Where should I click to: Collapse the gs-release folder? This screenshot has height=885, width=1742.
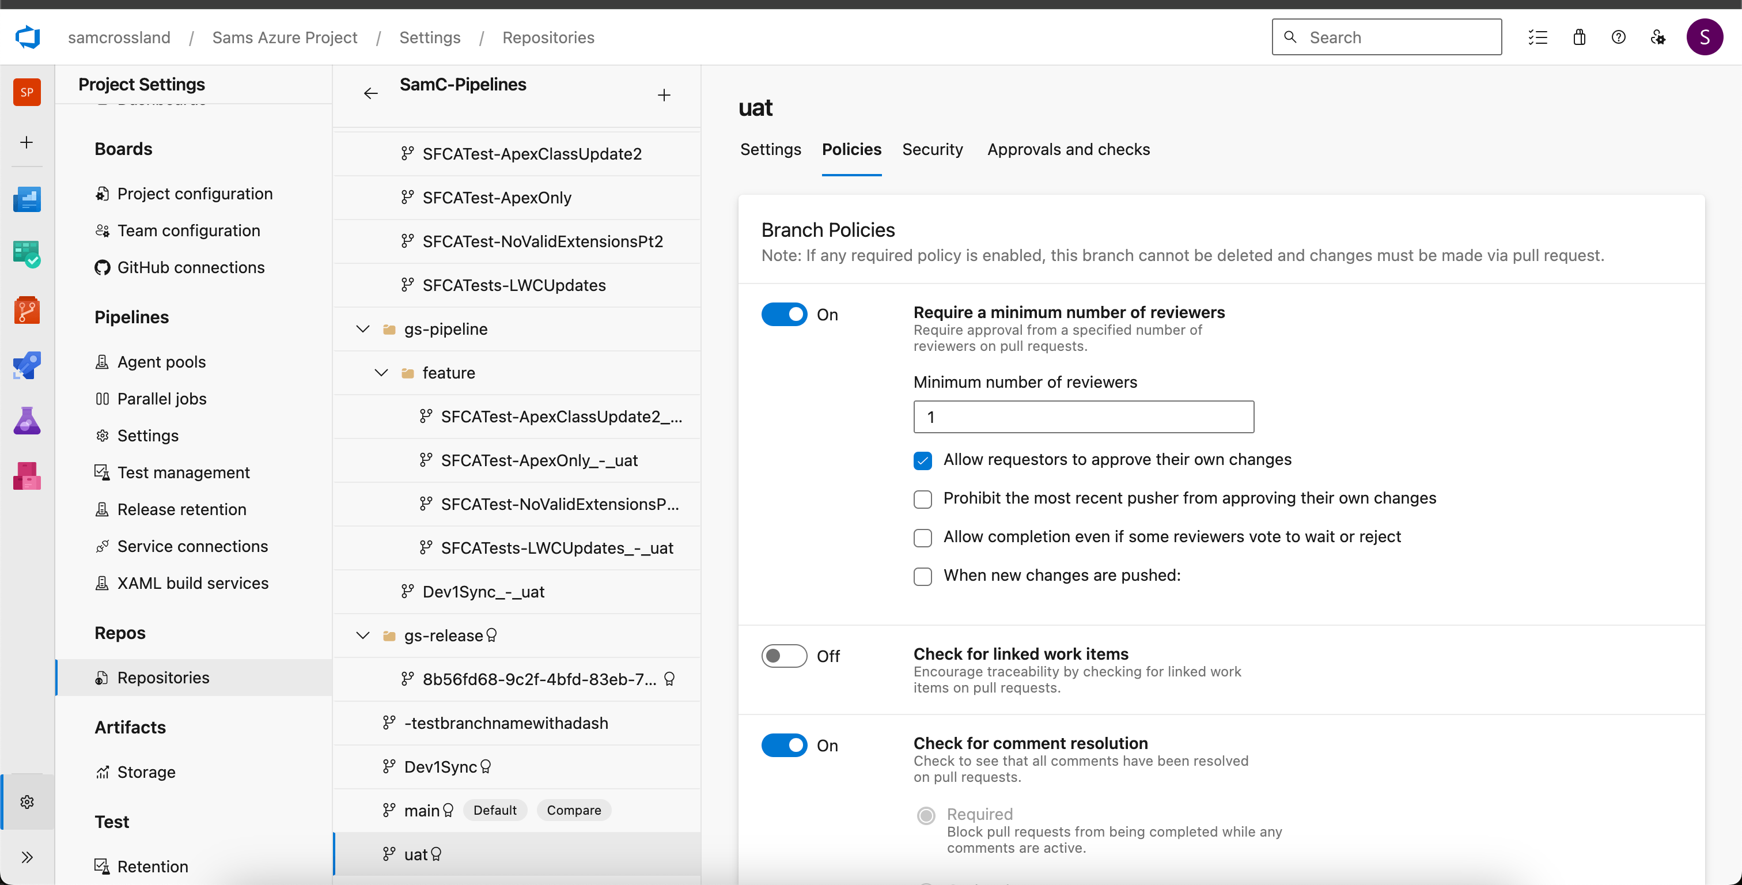[x=363, y=636]
